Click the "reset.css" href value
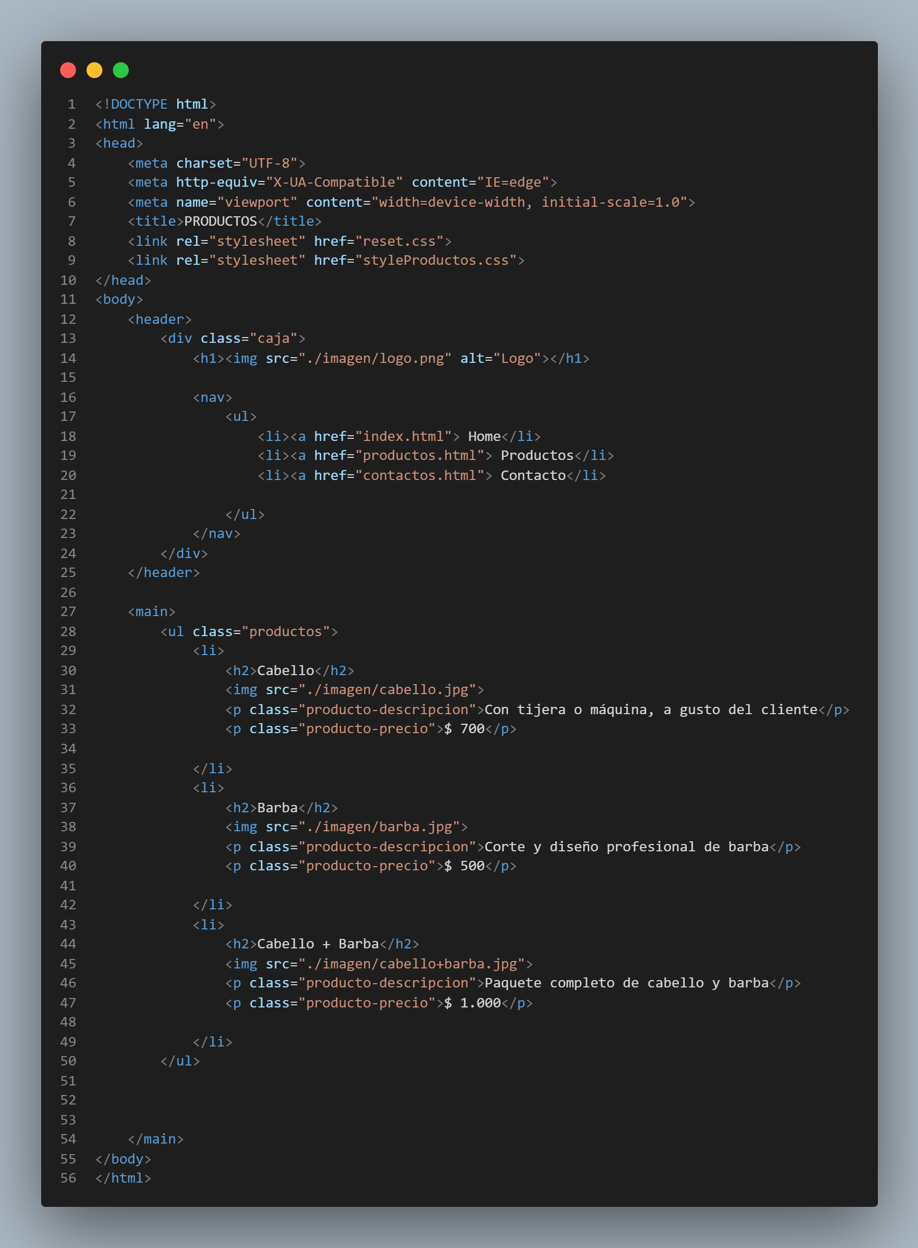Viewport: 918px width, 1248px height. (x=399, y=242)
